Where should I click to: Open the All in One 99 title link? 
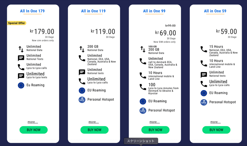point(154,11)
